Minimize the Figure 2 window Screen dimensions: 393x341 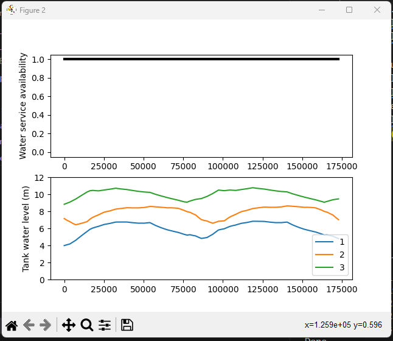(322, 10)
